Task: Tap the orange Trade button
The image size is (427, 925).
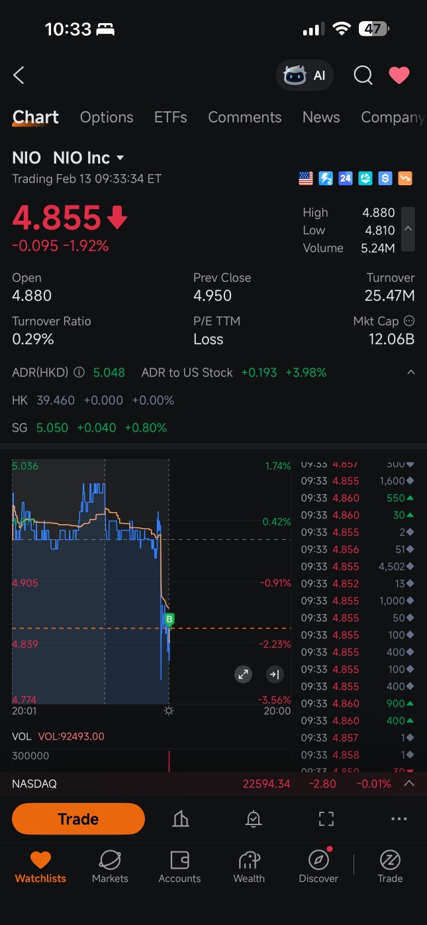Action: (78, 819)
